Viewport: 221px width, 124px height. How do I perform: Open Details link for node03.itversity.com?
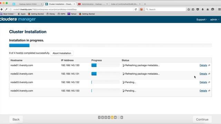pyautogui.click(x=203, y=82)
